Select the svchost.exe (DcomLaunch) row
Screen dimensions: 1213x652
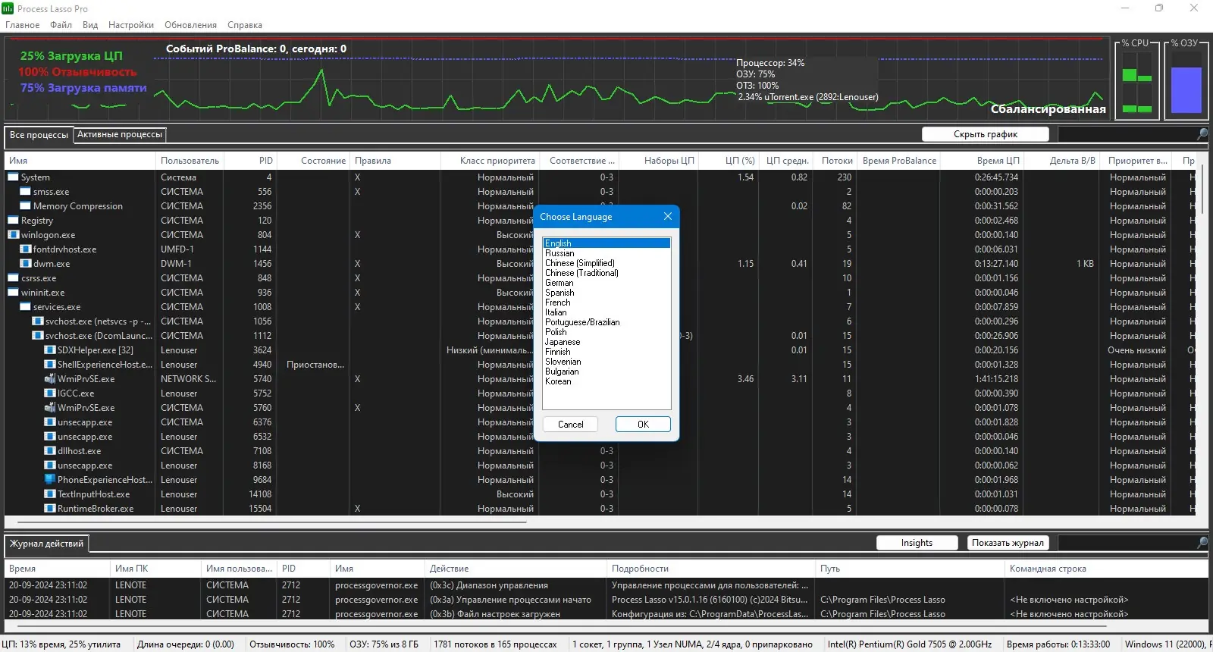[601, 336]
